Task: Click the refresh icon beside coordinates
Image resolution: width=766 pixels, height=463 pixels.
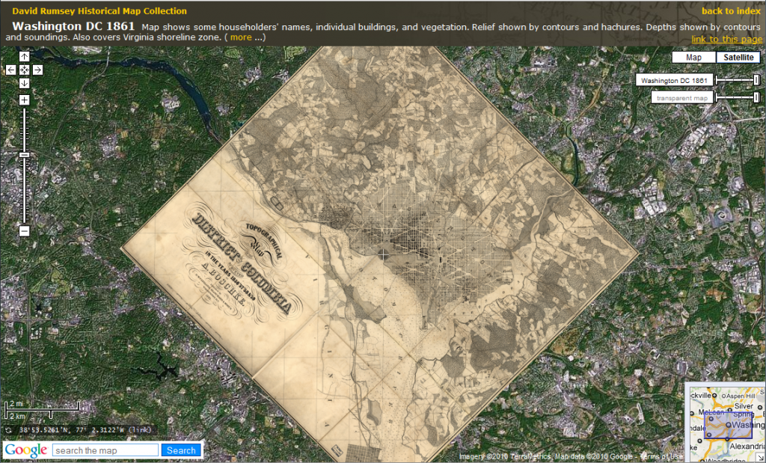Action: pyautogui.click(x=9, y=430)
